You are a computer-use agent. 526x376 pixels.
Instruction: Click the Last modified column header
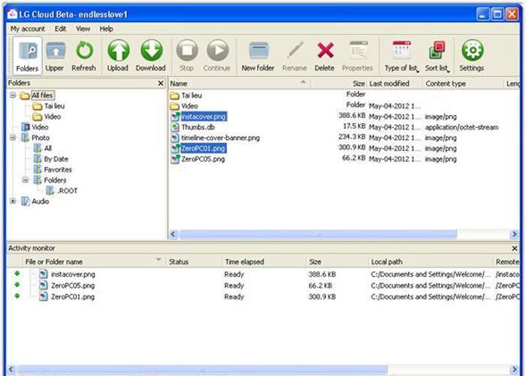tap(389, 83)
